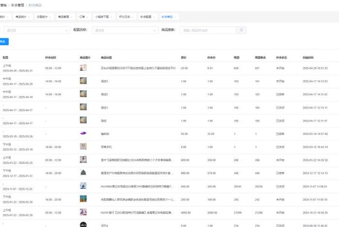Open the dark jacket product thumbnail
Image resolution: width=339 pixels, height=227 pixels.
pos(83,173)
